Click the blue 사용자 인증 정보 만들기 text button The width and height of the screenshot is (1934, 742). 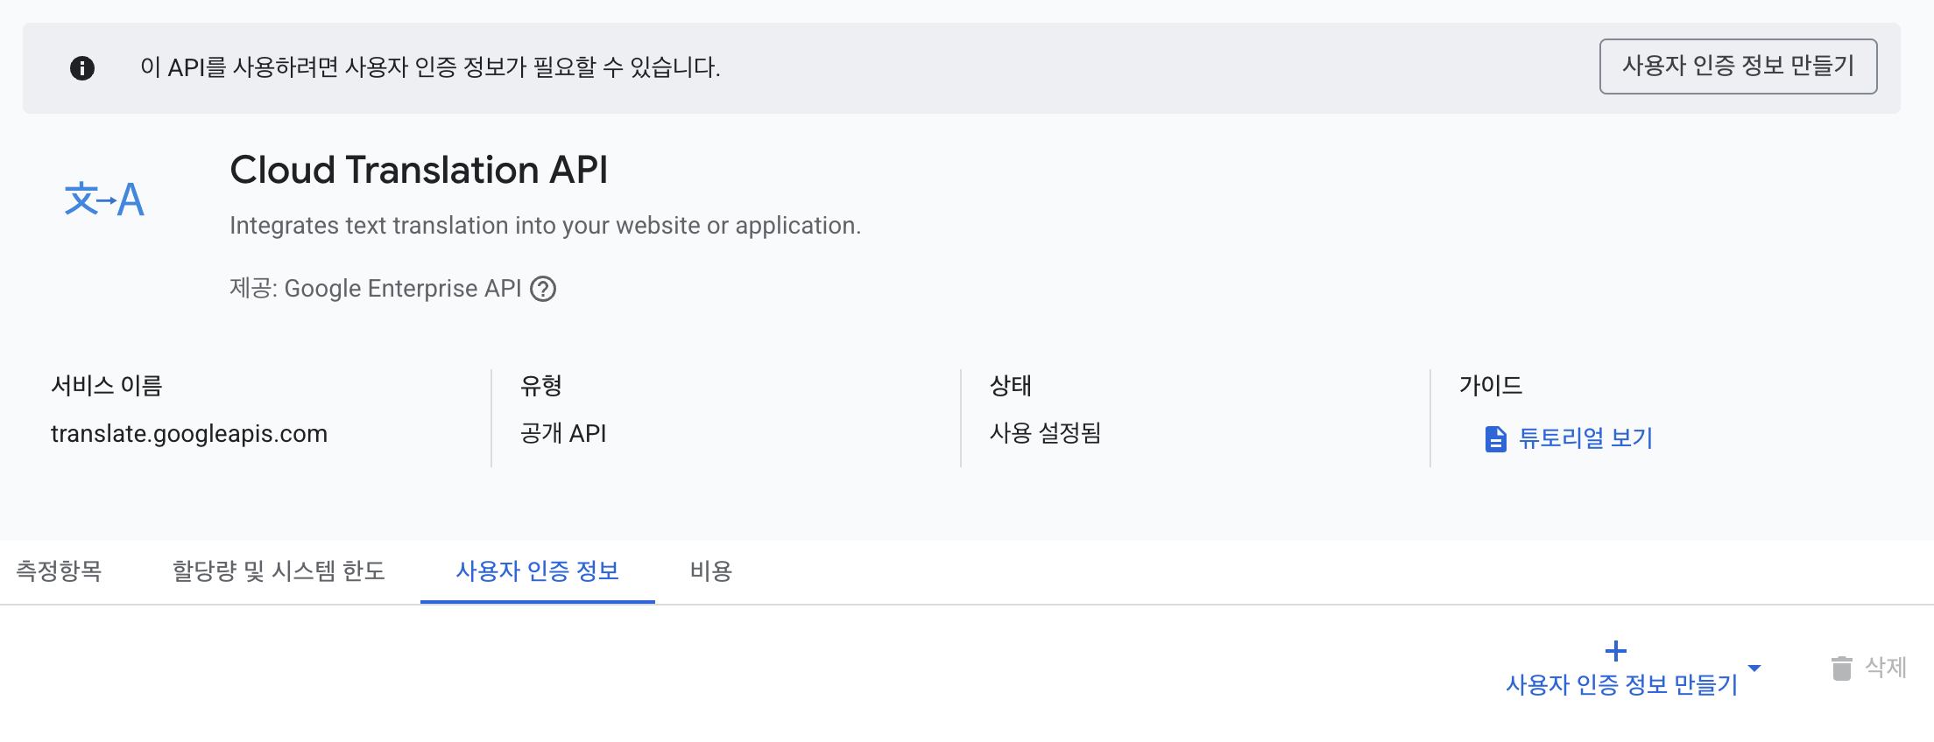(x=1621, y=685)
